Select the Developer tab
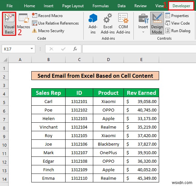The width and height of the screenshot is (196, 186). point(181,6)
